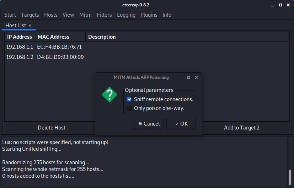Select host 192.168.1.2 row
Image resolution: width=294 pixels, height=188 pixels.
coord(147,57)
